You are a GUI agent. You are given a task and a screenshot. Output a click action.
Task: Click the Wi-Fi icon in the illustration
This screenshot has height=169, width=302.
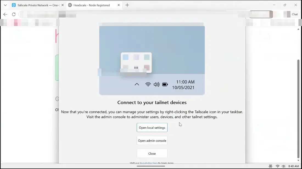pyautogui.click(x=148, y=84)
